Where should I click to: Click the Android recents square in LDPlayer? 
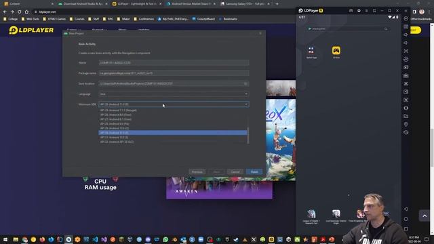[x=406, y=229]
